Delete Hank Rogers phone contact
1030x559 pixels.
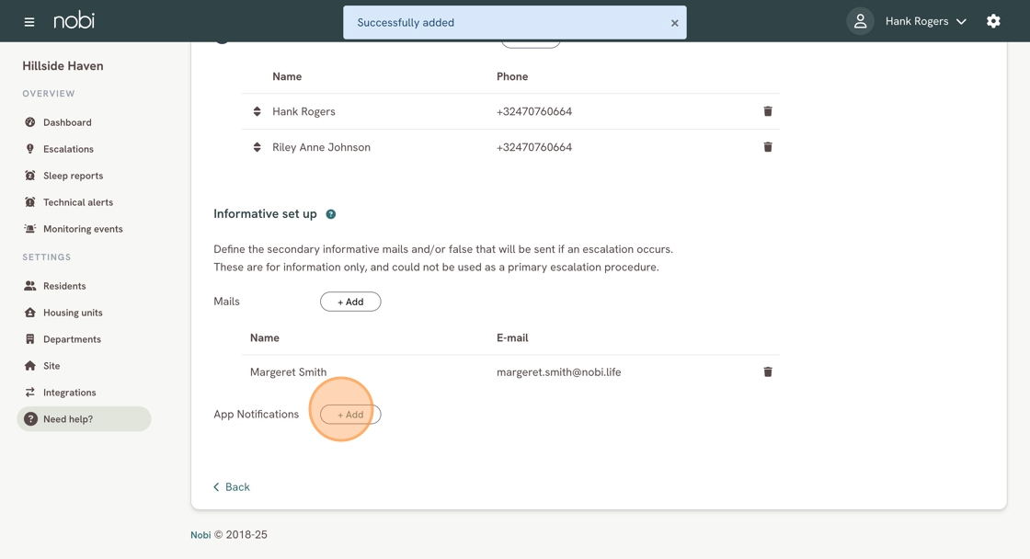pos(768,111)
